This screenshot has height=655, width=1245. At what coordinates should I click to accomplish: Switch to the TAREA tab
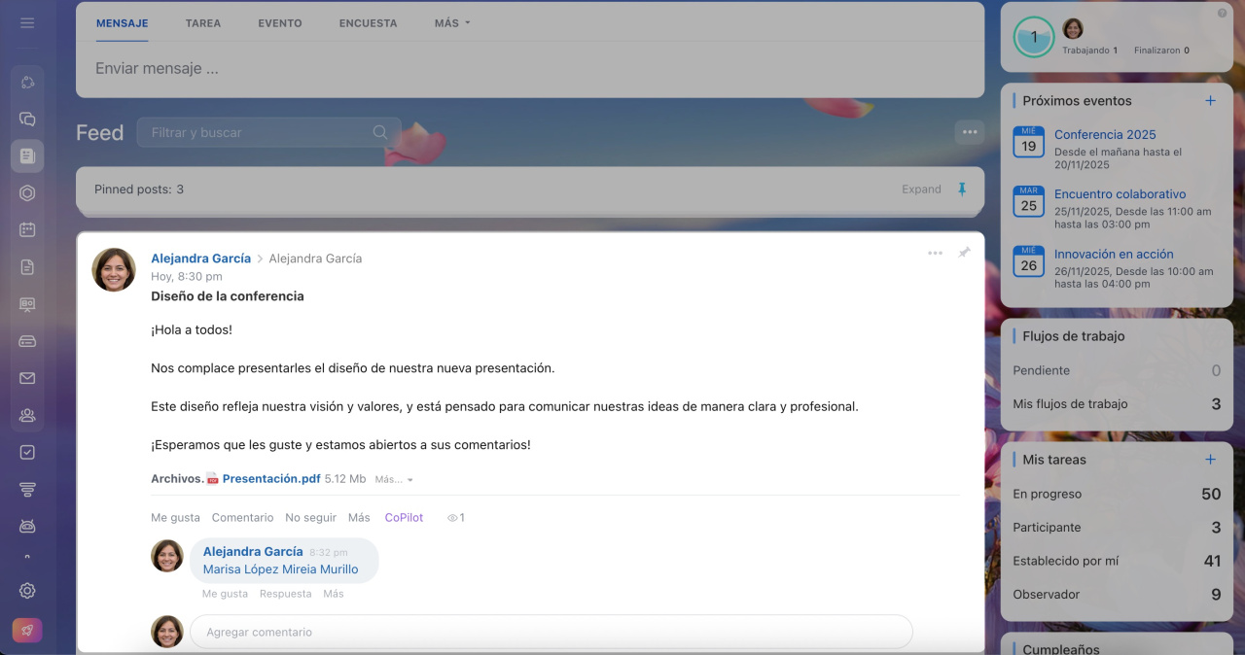[202, 23]
